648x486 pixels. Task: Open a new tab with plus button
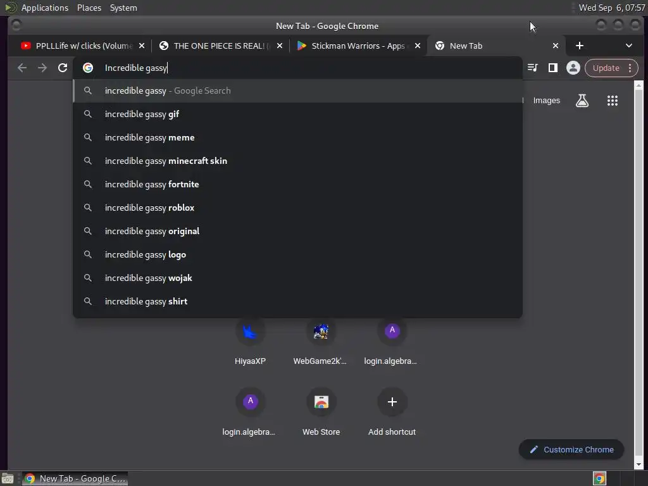pos(580,46)
